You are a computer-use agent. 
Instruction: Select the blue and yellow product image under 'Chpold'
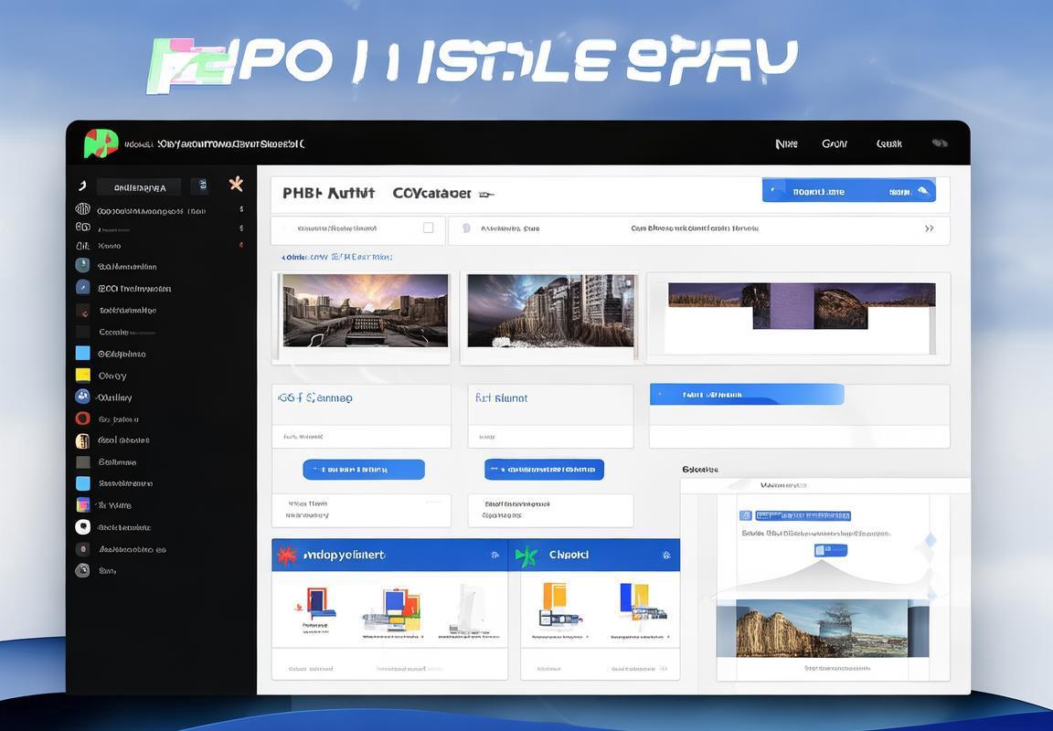point(642,603)
